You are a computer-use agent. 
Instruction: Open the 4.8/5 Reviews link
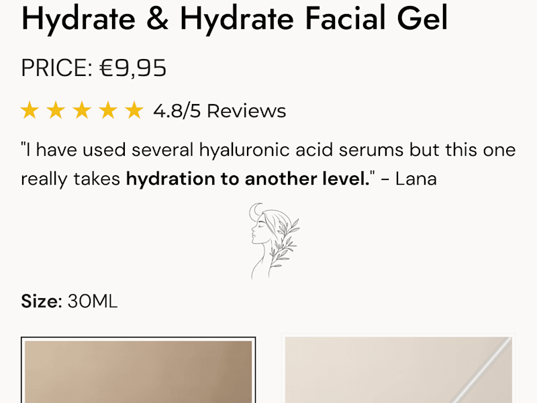click(x=219, y=111)
